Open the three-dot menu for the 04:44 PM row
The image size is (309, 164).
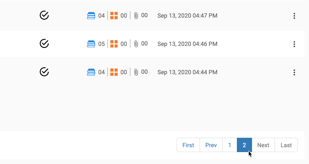point(294,73)
